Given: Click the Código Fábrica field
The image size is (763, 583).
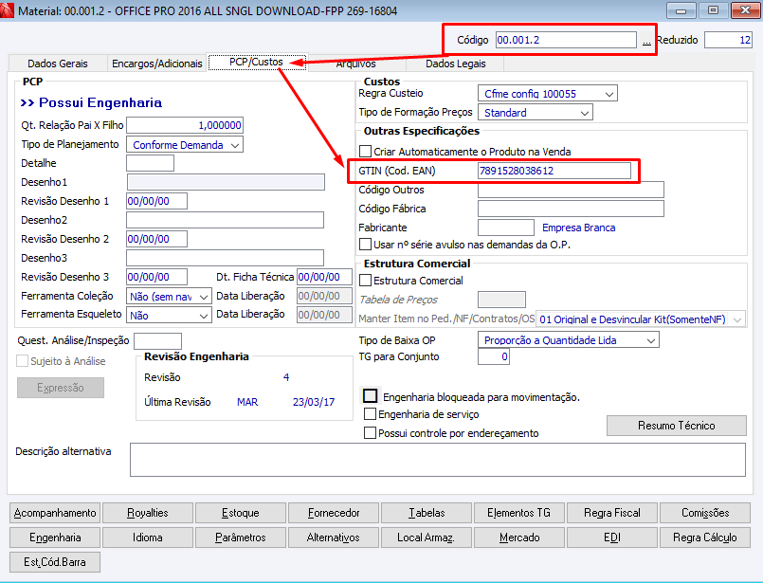Looking at the screenshot, I should 571,209.
